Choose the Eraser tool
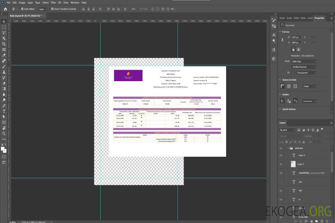335x223 pixels. click(x=4, y=83)
